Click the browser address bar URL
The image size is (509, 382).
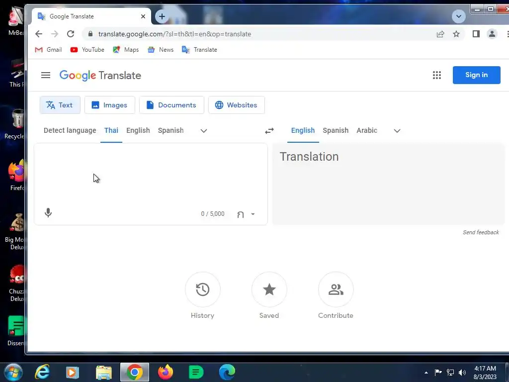pos(174,34)
